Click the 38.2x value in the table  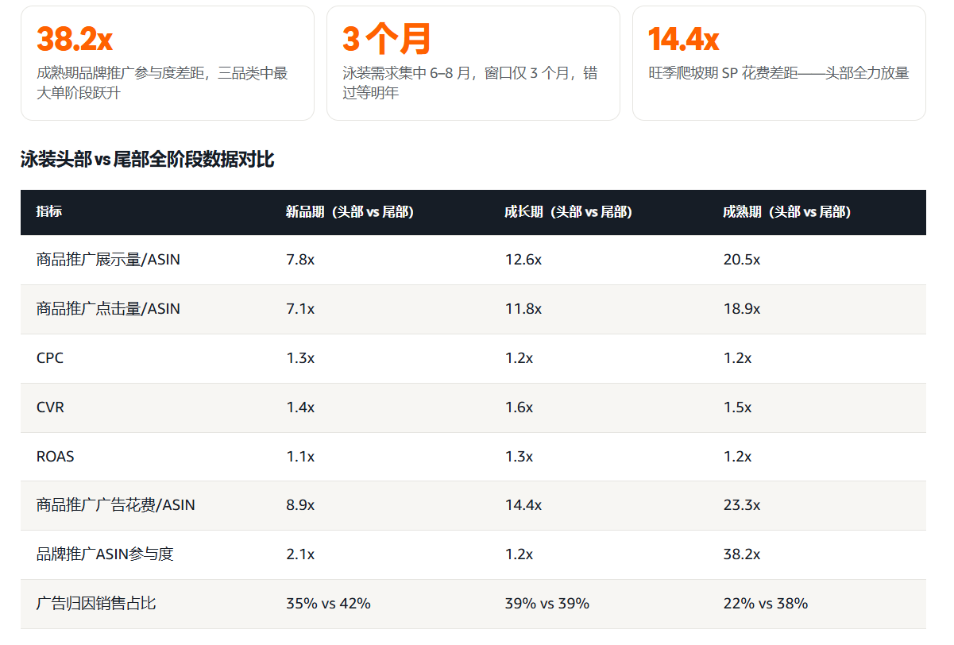[741, 554]
